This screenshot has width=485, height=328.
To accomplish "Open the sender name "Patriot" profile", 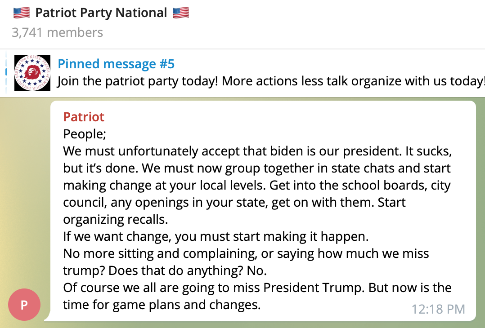I will (x=84, y=117).
